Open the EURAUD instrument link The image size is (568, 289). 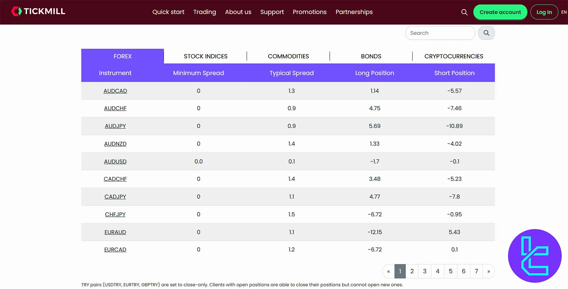click(x=115, y=232)
